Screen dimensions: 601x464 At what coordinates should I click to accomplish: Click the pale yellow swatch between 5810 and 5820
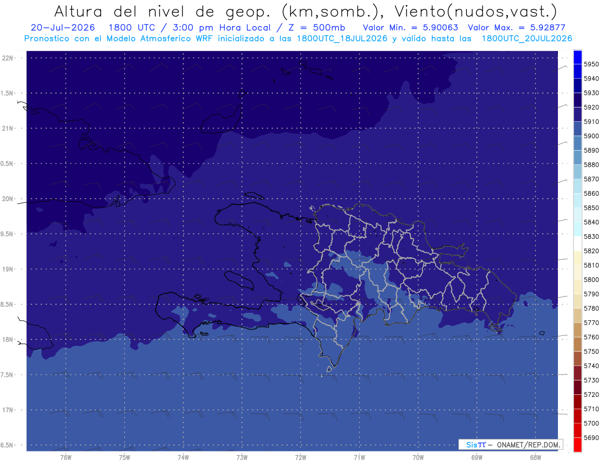(577, 258)
